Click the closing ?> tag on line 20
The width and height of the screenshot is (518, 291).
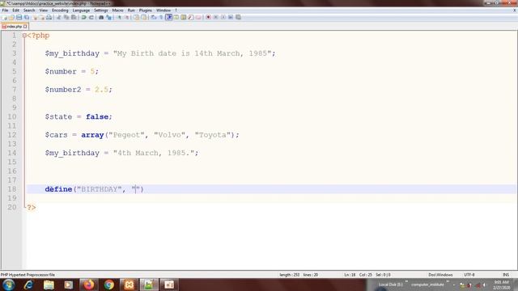point(32,208)
